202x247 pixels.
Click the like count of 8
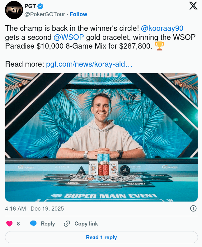[x=18, y=224]
